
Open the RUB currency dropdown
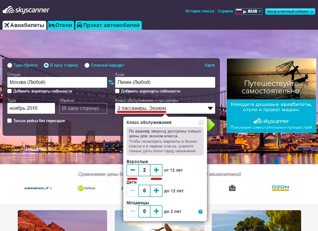tap(248, 12)
